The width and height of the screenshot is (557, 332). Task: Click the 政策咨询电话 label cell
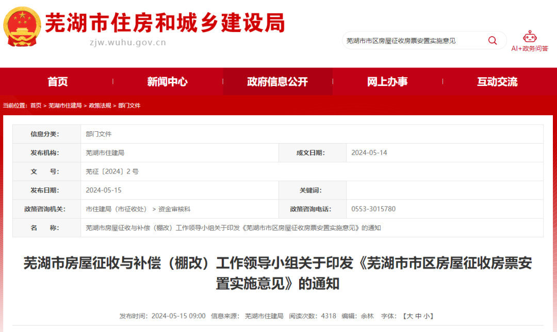[x=313, y=209]
